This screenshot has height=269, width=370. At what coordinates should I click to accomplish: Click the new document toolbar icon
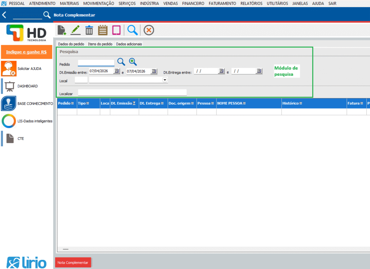point(62,30)
